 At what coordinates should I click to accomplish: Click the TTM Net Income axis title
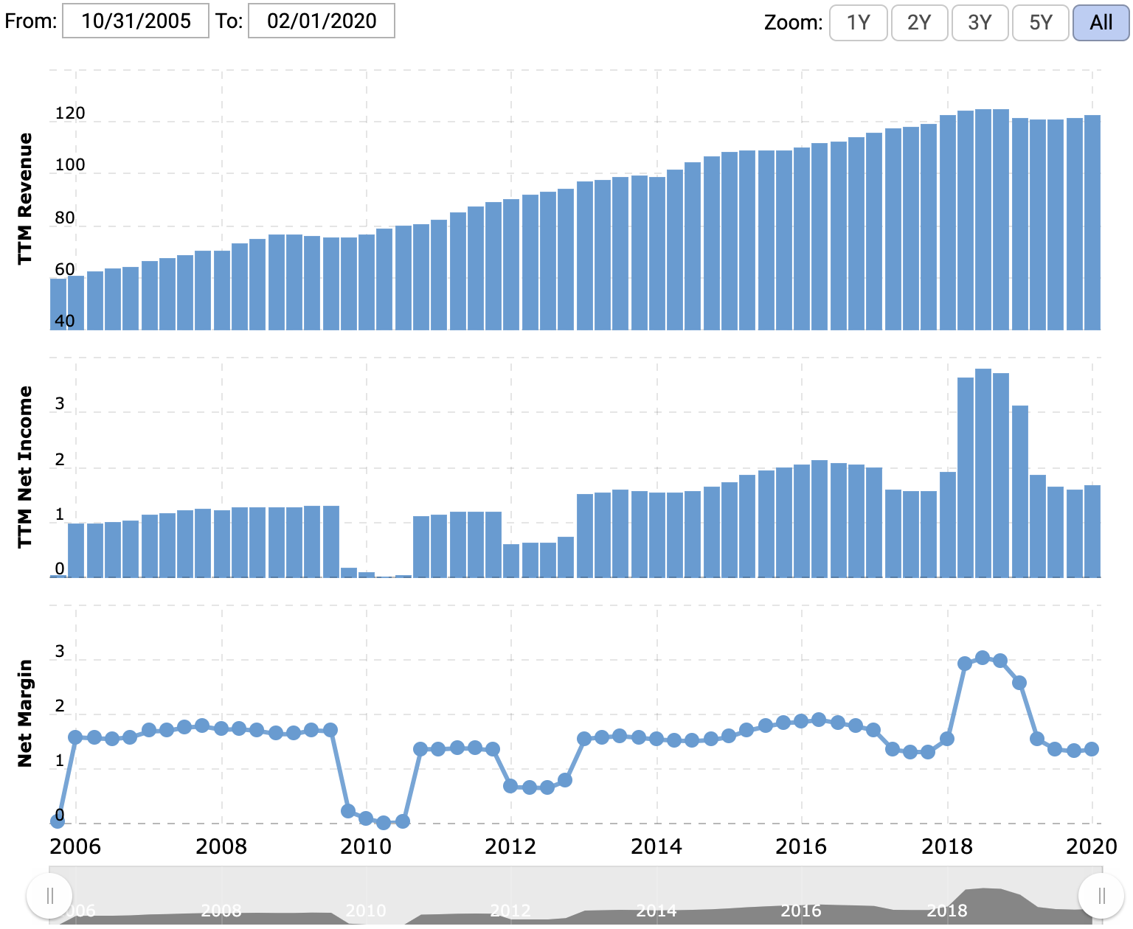(25, 467)
